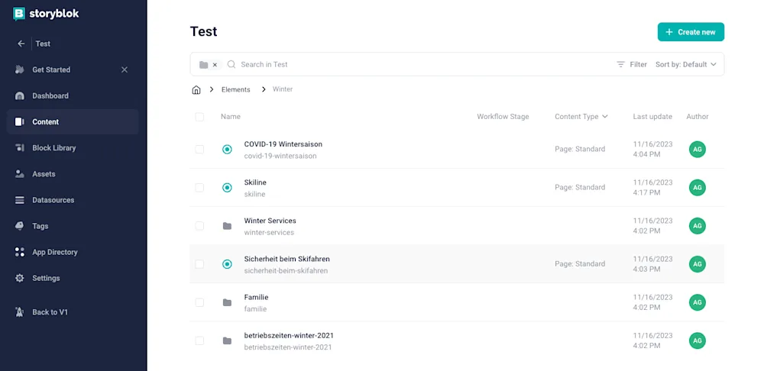The image size is (764, 371).
Task: Open the Block Library menu
Action: tap(53, 148)
